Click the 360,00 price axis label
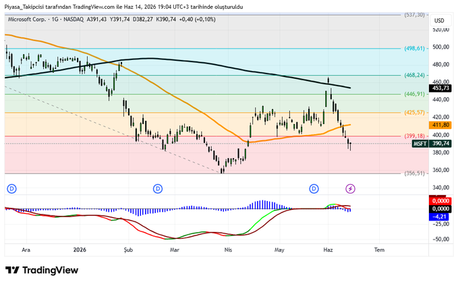458x284 pixels. click(x=440, y=170)
